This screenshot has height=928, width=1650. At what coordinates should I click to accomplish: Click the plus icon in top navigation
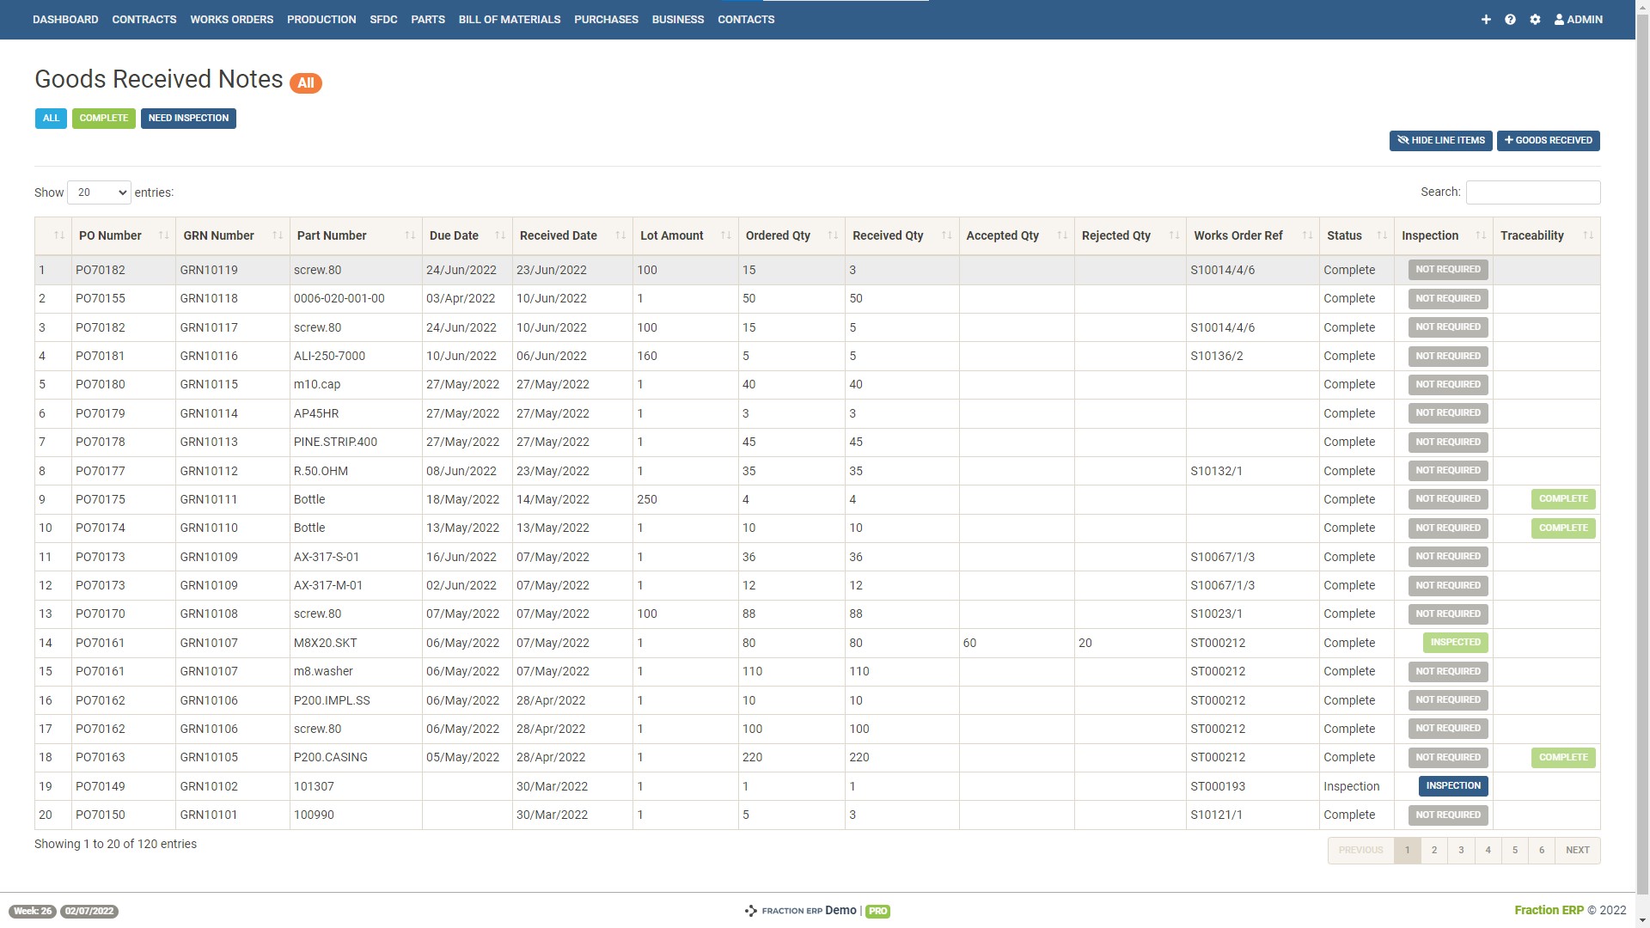[x=1486, y=19]
